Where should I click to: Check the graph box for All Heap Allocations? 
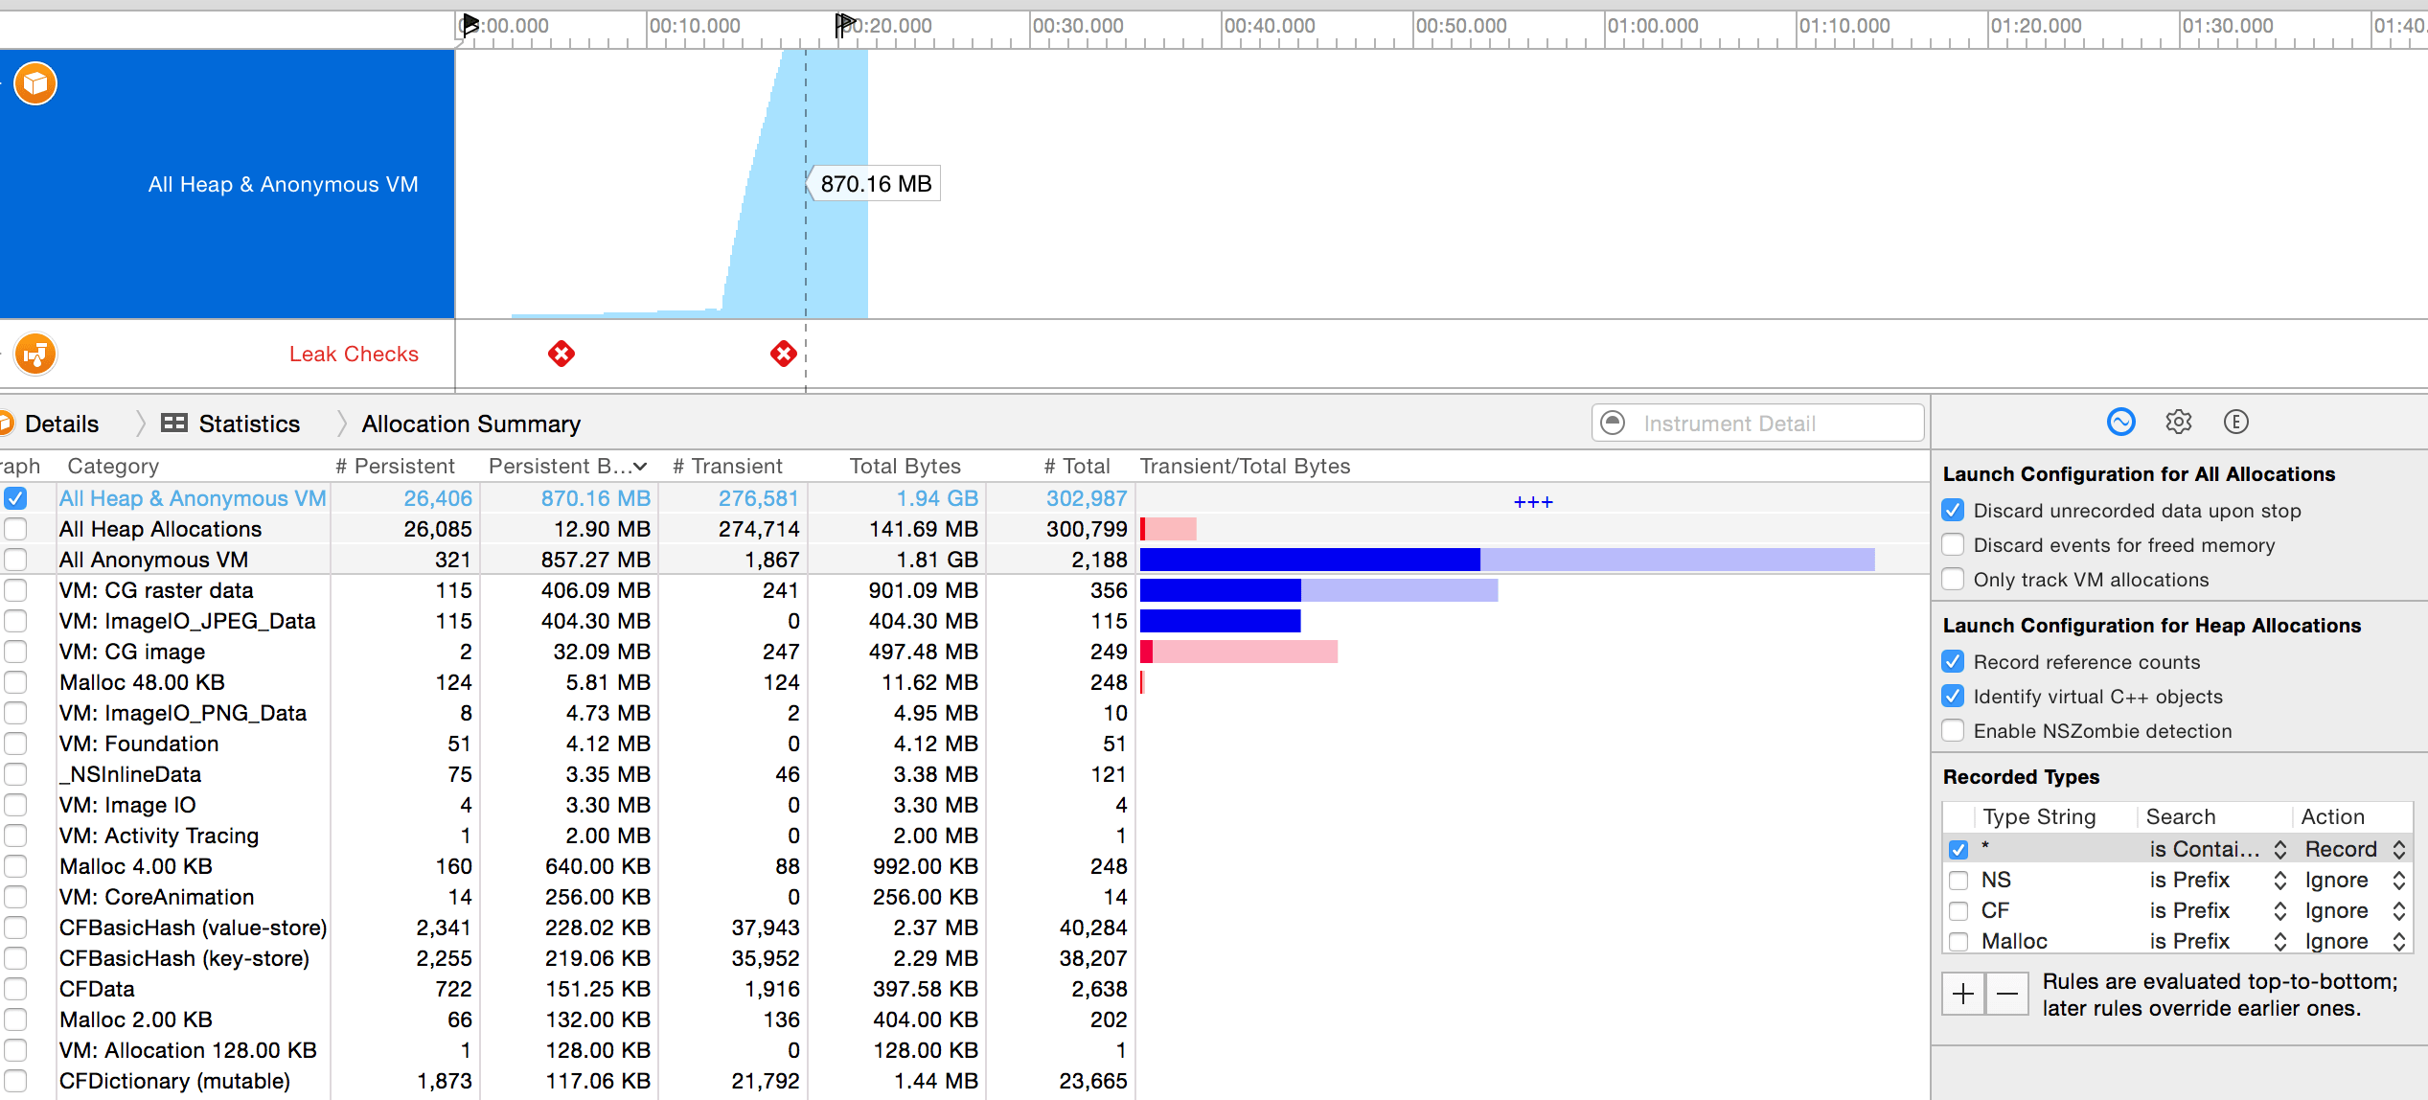pyautogui.click(x=15, y=529)
